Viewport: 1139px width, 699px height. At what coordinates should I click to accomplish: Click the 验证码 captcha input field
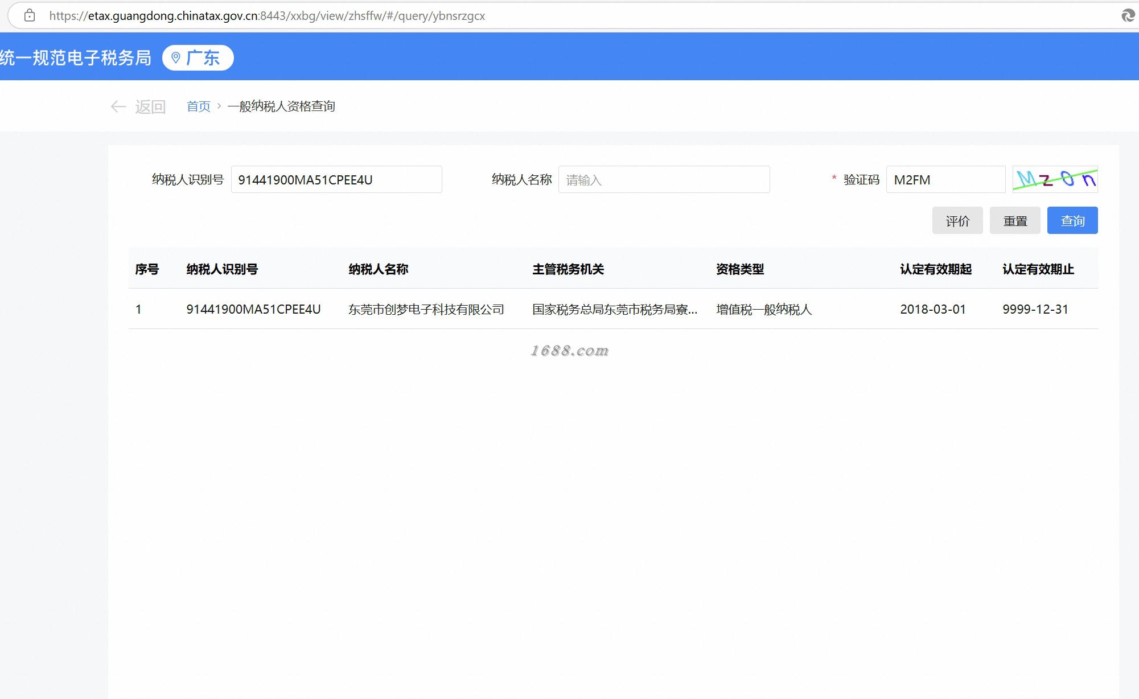coord(945,179)
